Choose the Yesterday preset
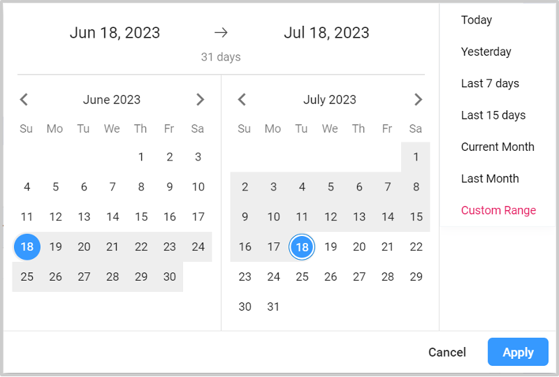The height and width of the screenshot is (377, 559). click(x=486, y=52)
